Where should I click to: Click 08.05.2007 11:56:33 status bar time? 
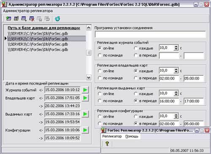coord(187,151)
